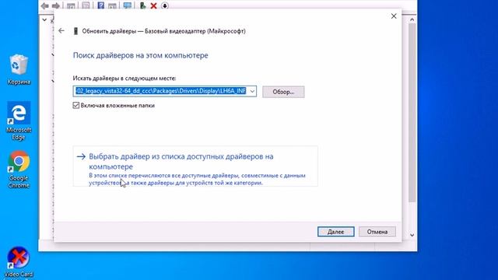The image size is (498, 280).
Task: Go back using the wizard's back arrow
Action: [61, 31]
